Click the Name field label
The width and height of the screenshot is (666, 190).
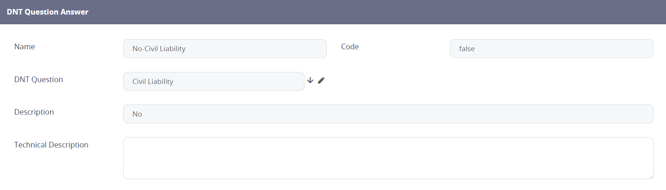[25, 47]
